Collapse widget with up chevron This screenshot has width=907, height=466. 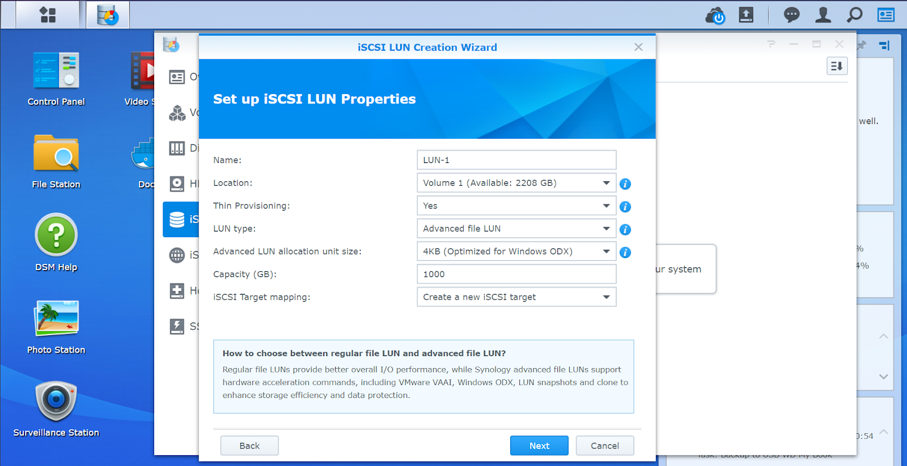pos(883,336)
